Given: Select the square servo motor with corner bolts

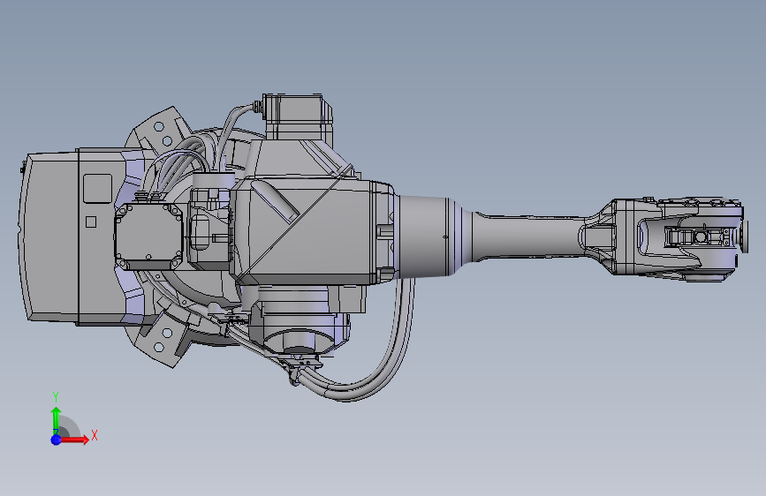Looking at the screenshot, I should 148,237.
